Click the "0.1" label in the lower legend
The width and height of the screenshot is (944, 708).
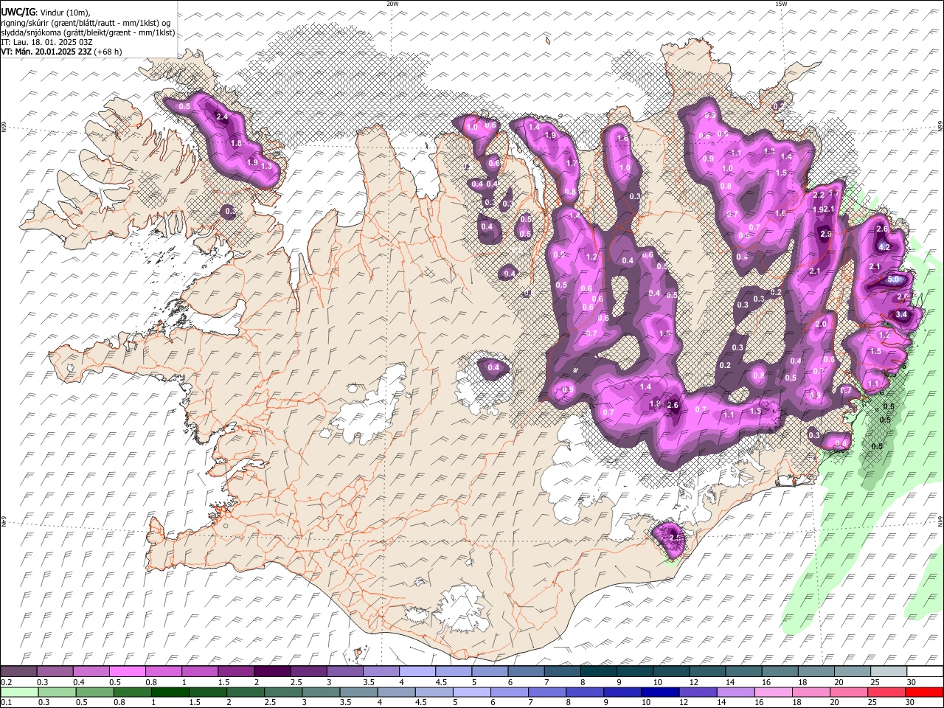[x=4, y=703]
